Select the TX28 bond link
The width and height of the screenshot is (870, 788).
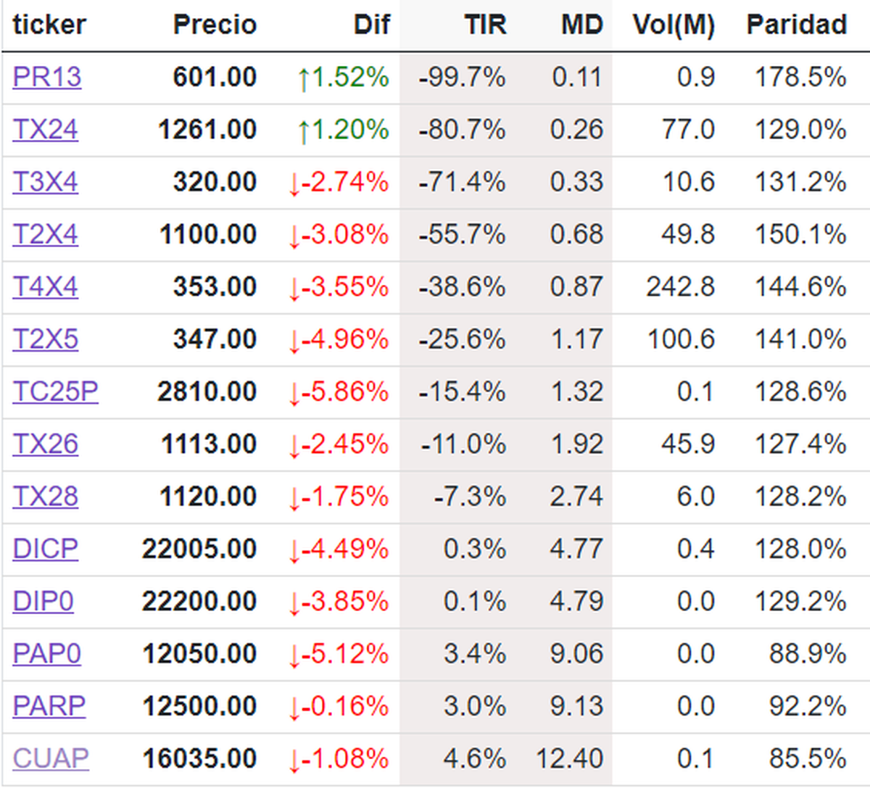(x=46, y=497)
